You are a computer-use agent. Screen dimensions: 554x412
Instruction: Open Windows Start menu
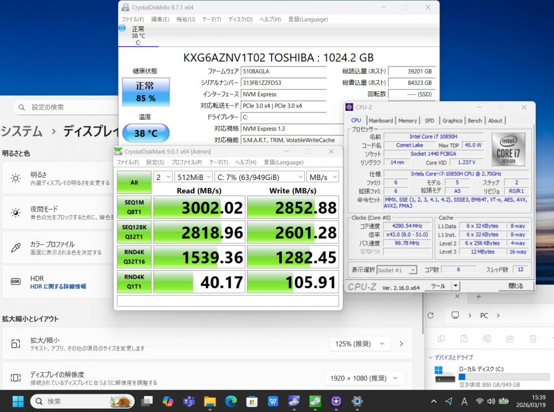tap(18, 401)
